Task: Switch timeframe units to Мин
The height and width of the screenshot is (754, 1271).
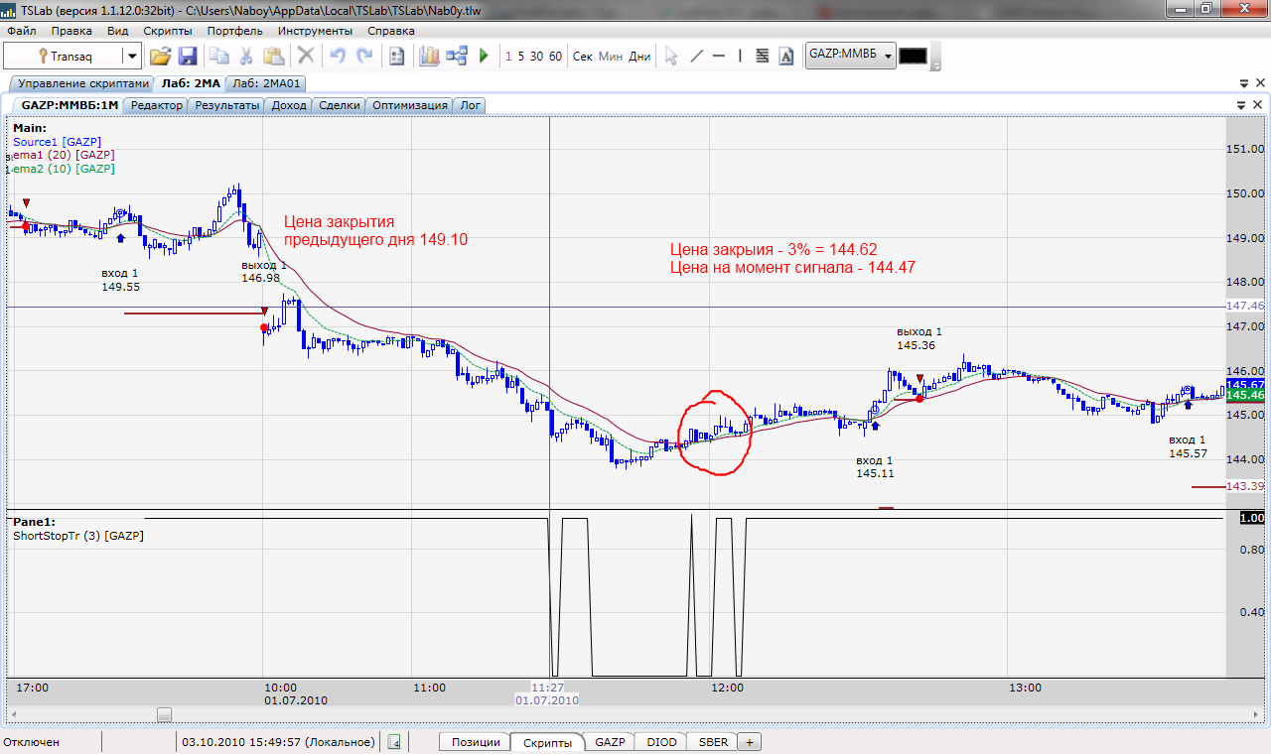Action: point(611,56)
